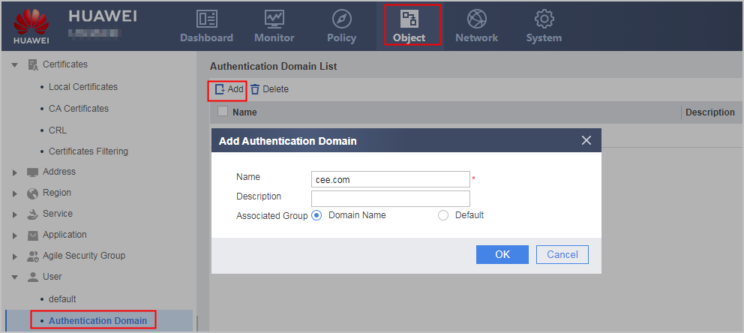This screenshot has width=744, height=333.
Task: Open the Policy compass icon
Action: pyautogui.click(x=341, y=19)
